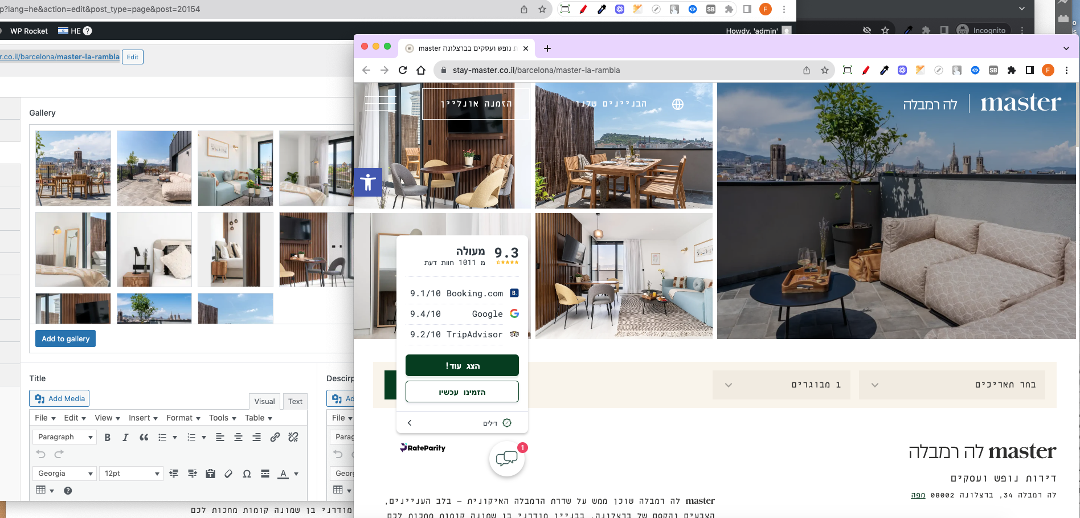Viewport: 1080px width, 518px height.
Task: Expand the bulleted list style arrow
Action: [175, 438]
